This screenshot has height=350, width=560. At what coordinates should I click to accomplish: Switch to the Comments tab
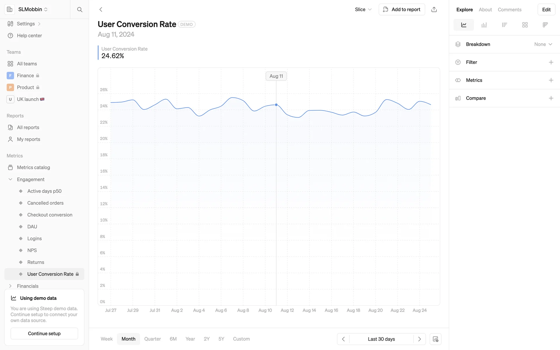509,10
